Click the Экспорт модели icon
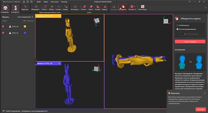This screenshot has width=208, height=113. coord(132,6)
